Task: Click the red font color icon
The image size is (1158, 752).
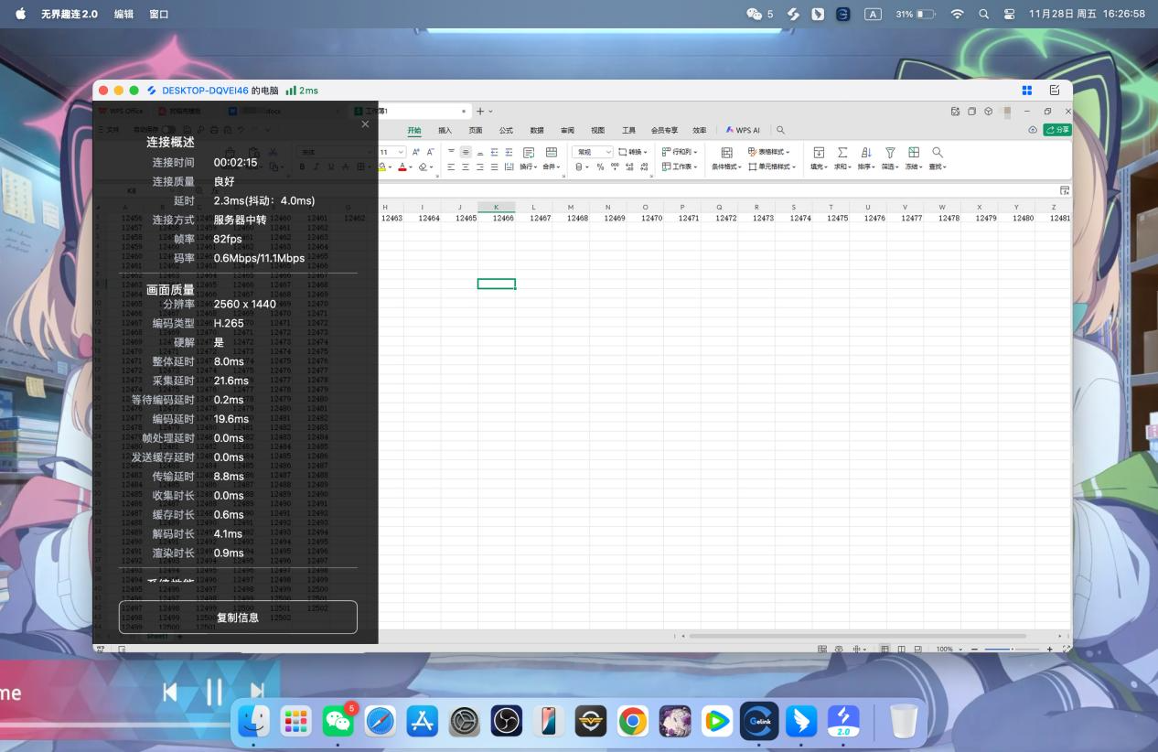Action: [403, 167]
